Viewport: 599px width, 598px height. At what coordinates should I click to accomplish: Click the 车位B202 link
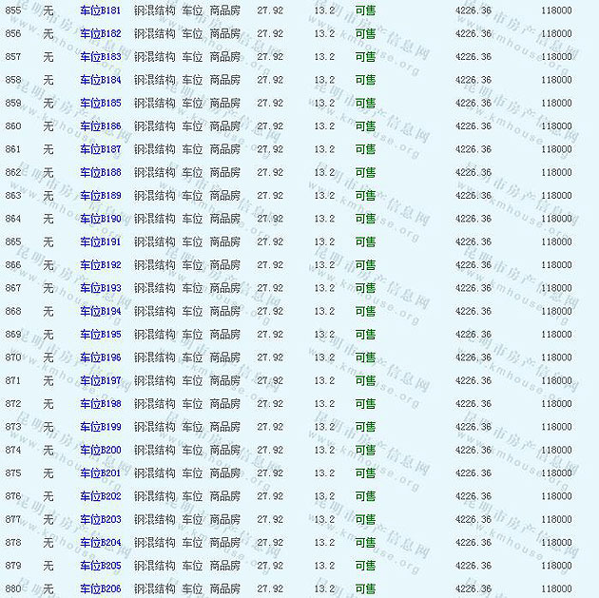click(101, 496)
